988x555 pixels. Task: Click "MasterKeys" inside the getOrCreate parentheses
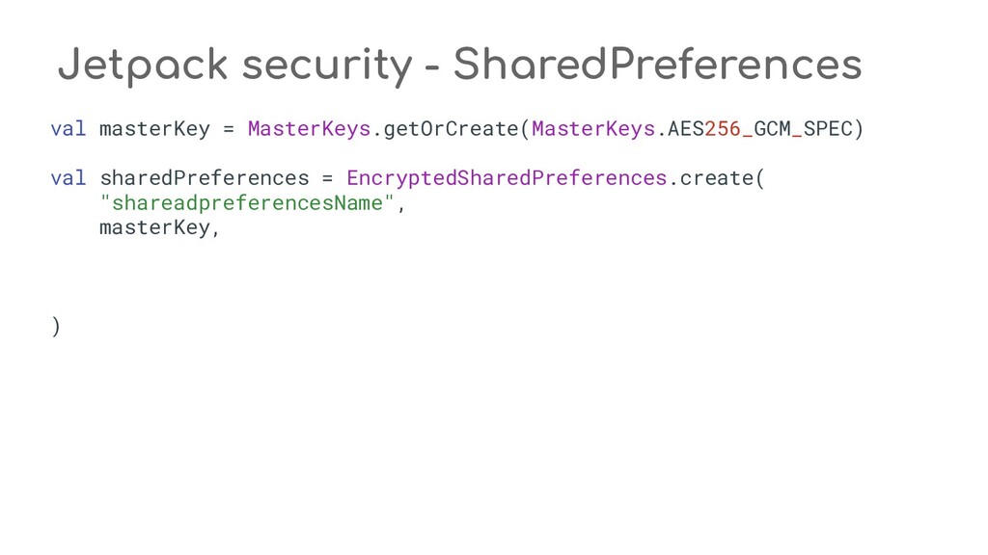tap(592, 128)
